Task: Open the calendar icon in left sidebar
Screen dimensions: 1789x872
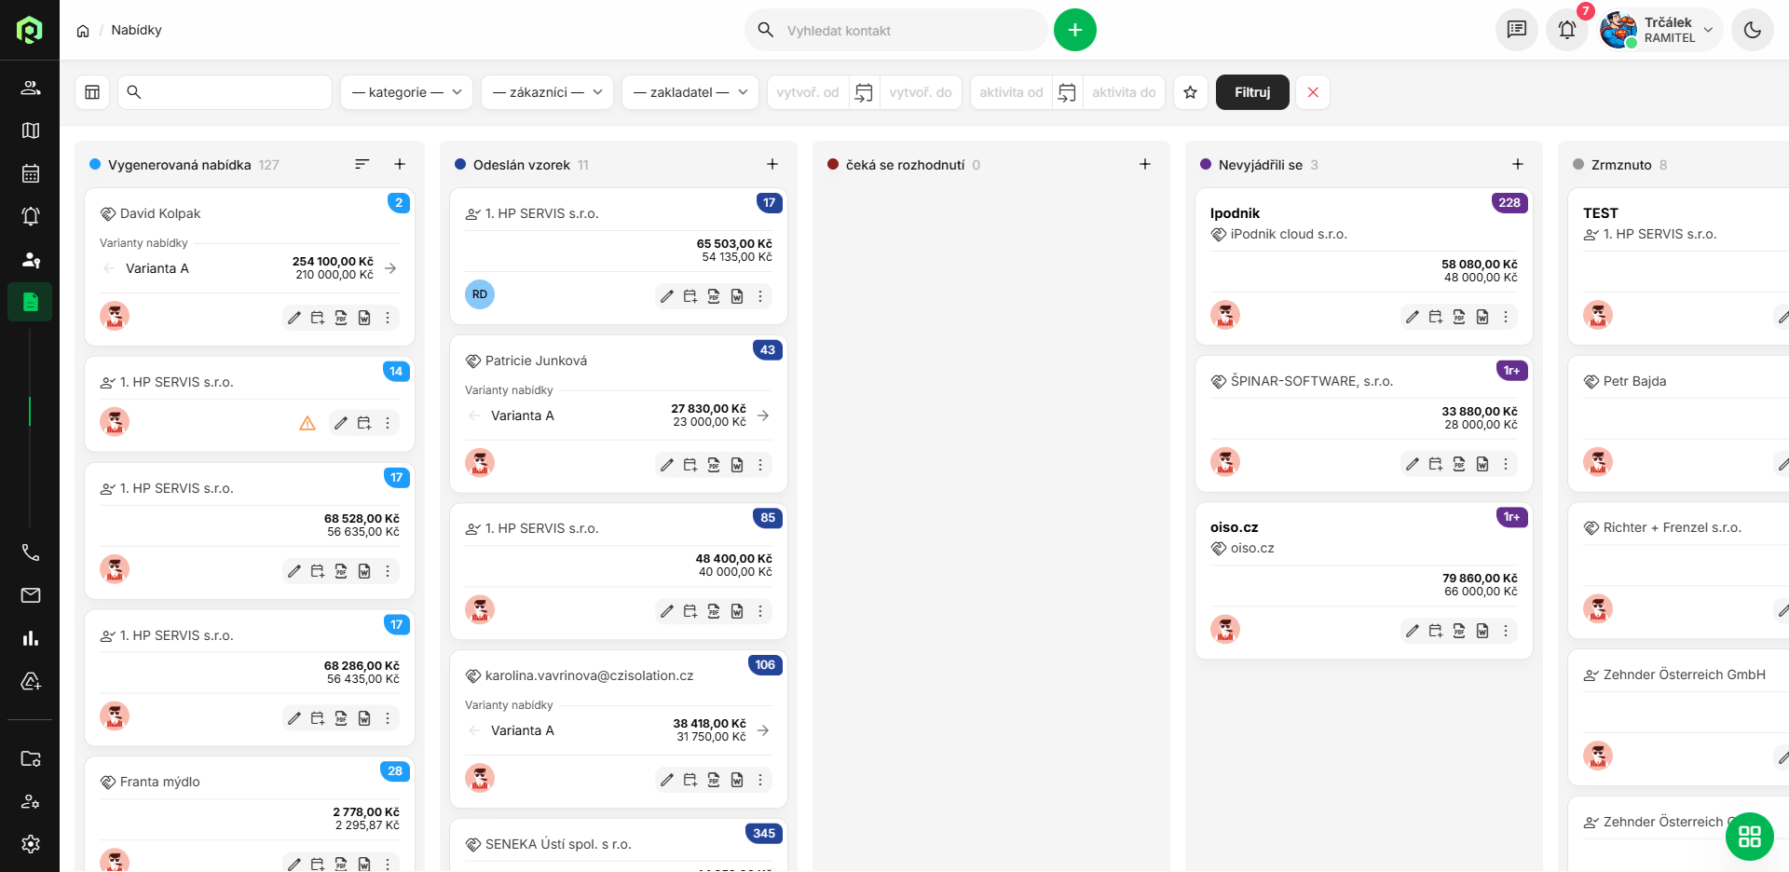Action: [31, 173]
